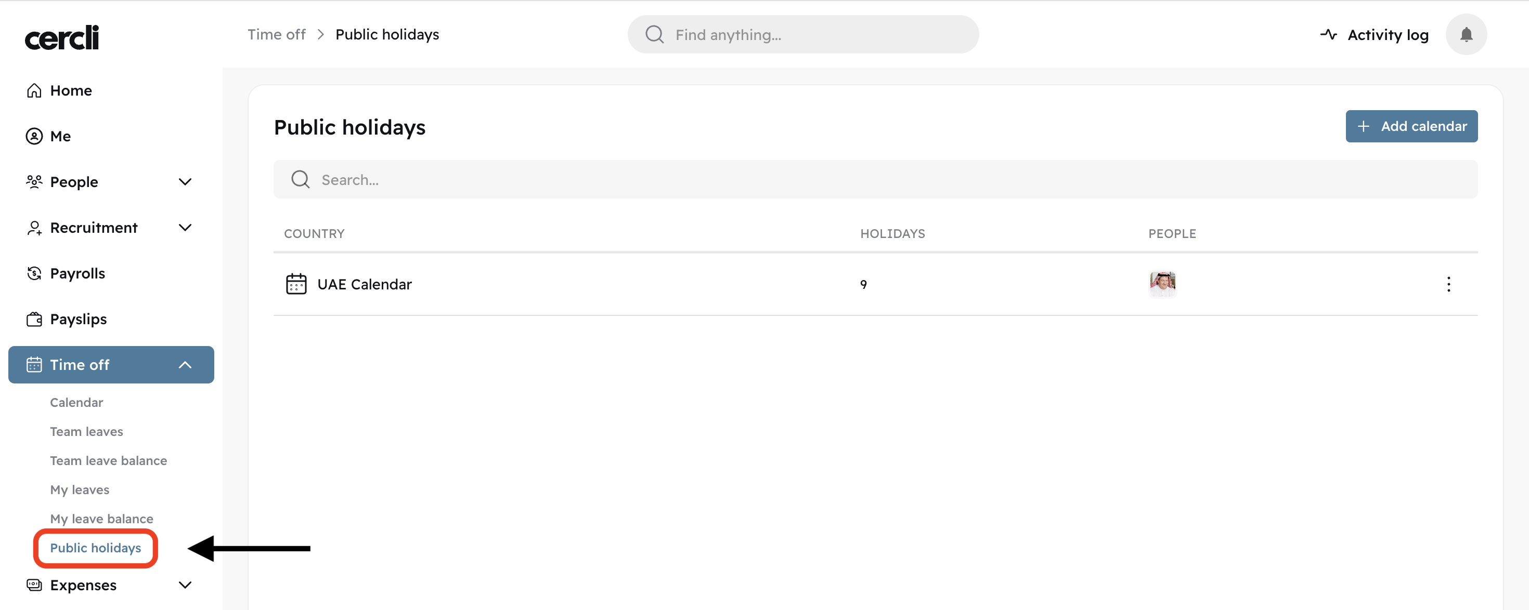
Task: Open the notifications bell
Action: [1466, 35]
